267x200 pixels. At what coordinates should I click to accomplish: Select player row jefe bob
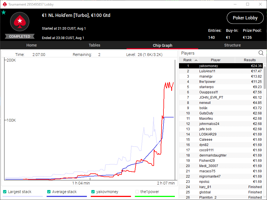(x=221, y=129)
